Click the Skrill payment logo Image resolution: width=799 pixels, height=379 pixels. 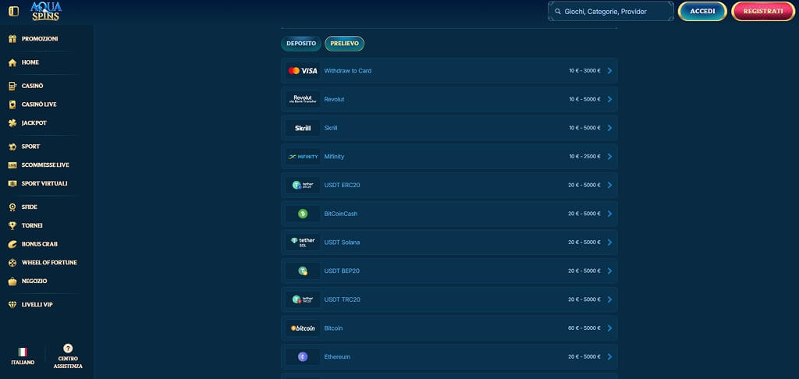click(303, 128)
